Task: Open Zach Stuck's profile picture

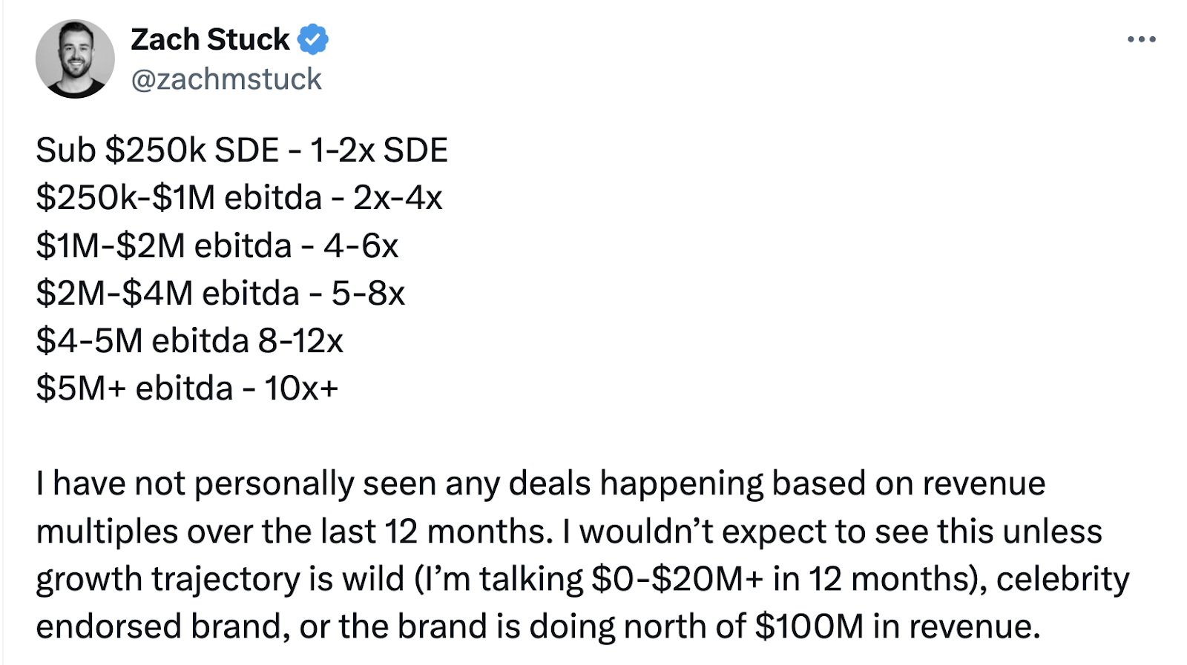Action: tap(75, 59)
